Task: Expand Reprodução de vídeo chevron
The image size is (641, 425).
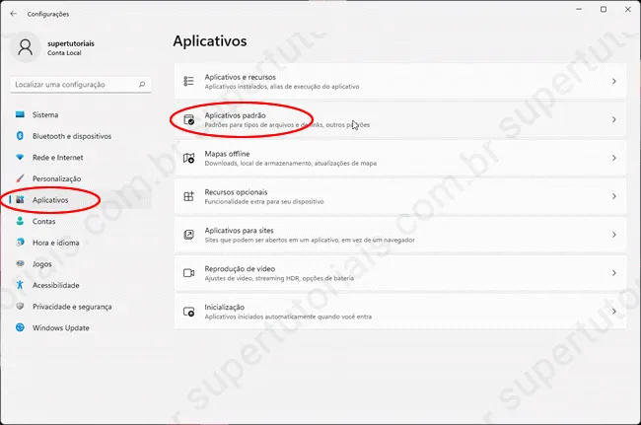Action: (x=614, y=273)
